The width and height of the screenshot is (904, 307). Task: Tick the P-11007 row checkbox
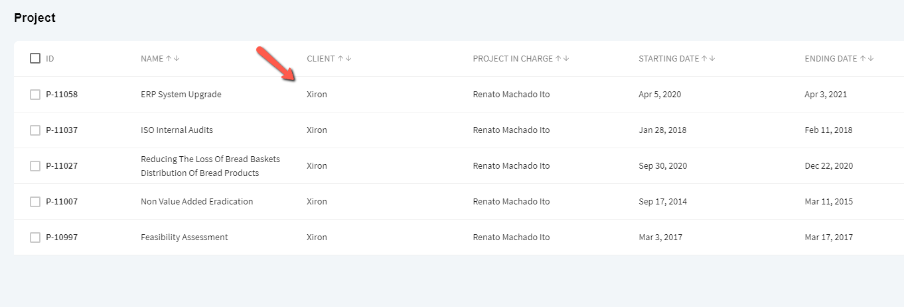tap(35, 202)
